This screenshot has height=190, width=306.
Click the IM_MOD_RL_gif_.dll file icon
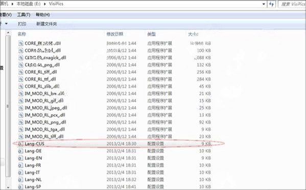[x=20, y=101]
